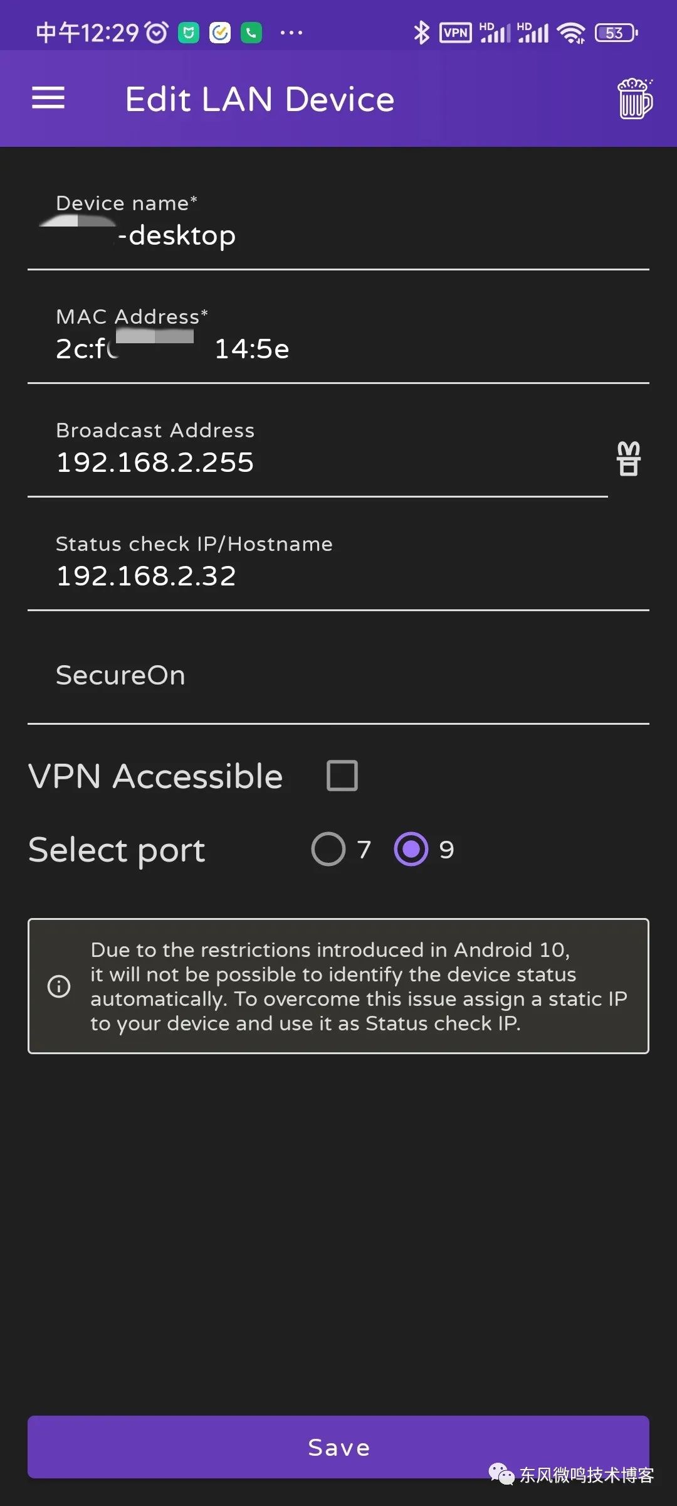Enable the VPN Accessible checkbox
Screen dimensions: 677x1506
342,776
